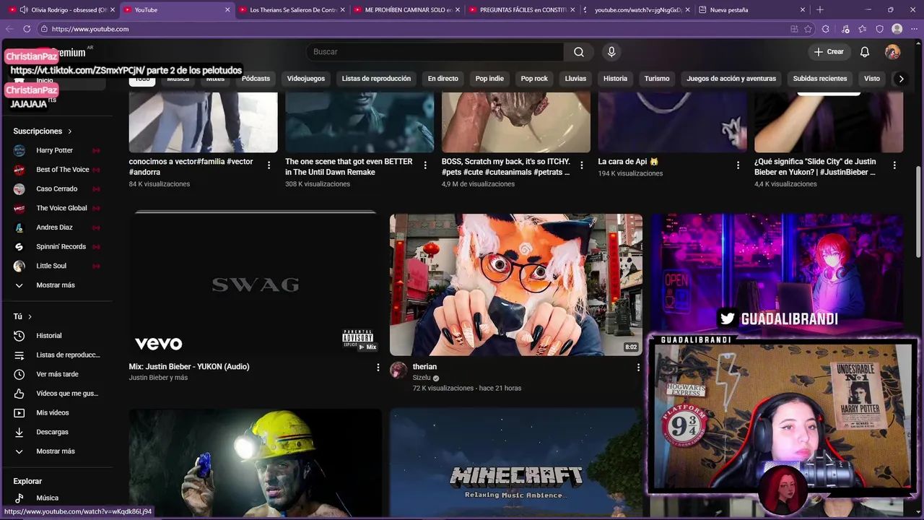This screenshot has height=520, width=924.
Task: Open options for 'The one scene' video
Action: (425, 165)
